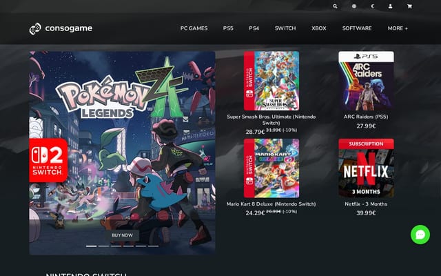Select the first carousel slide indicator
This screenshot has height=276, width=441.
[x=91, y=246]
